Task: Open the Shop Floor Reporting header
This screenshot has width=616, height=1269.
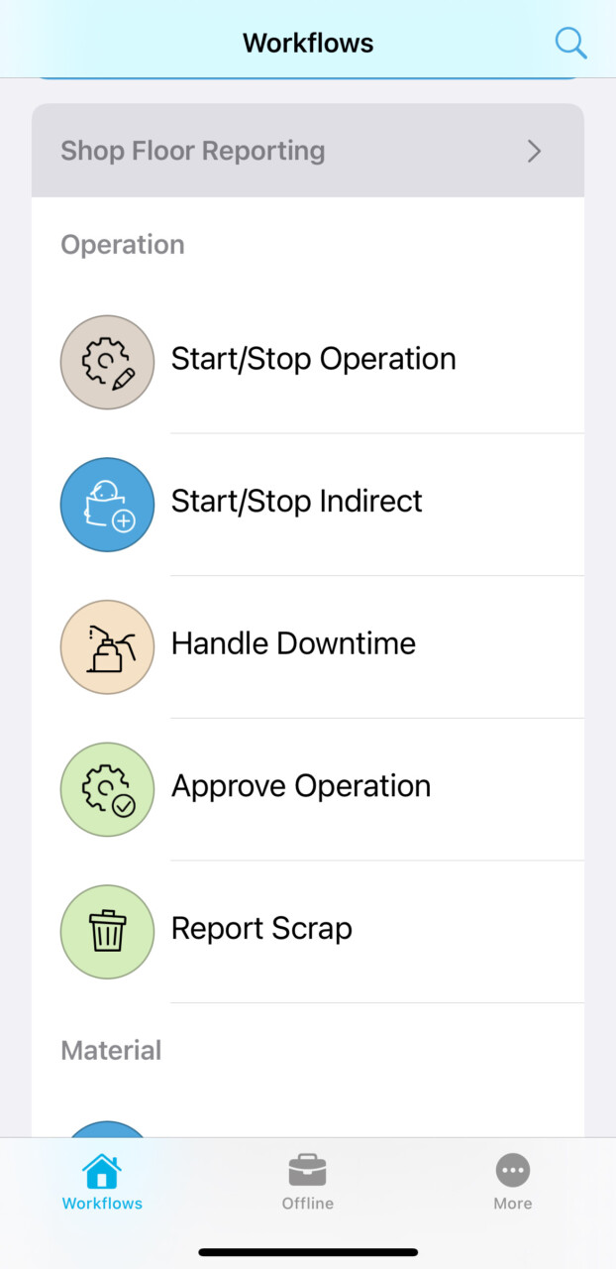Action: click(193, 151)
